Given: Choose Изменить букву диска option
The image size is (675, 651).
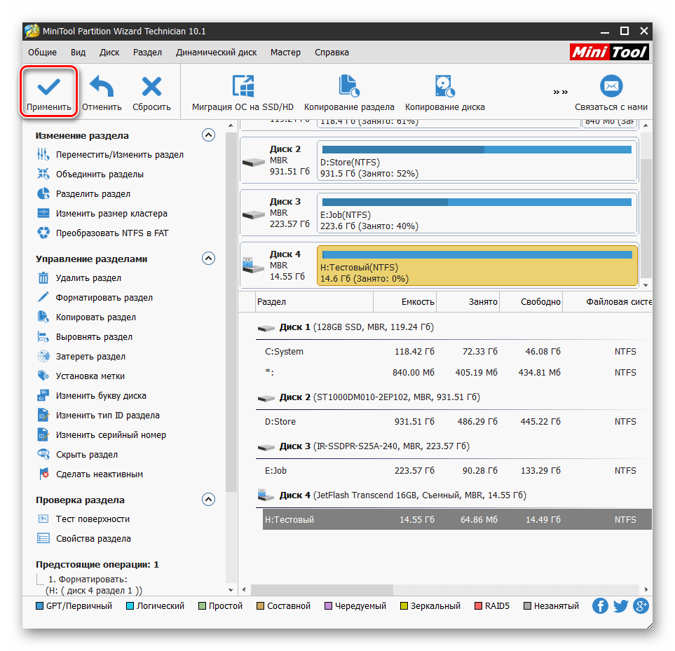Looking at the screenshot, I should 100,396.
